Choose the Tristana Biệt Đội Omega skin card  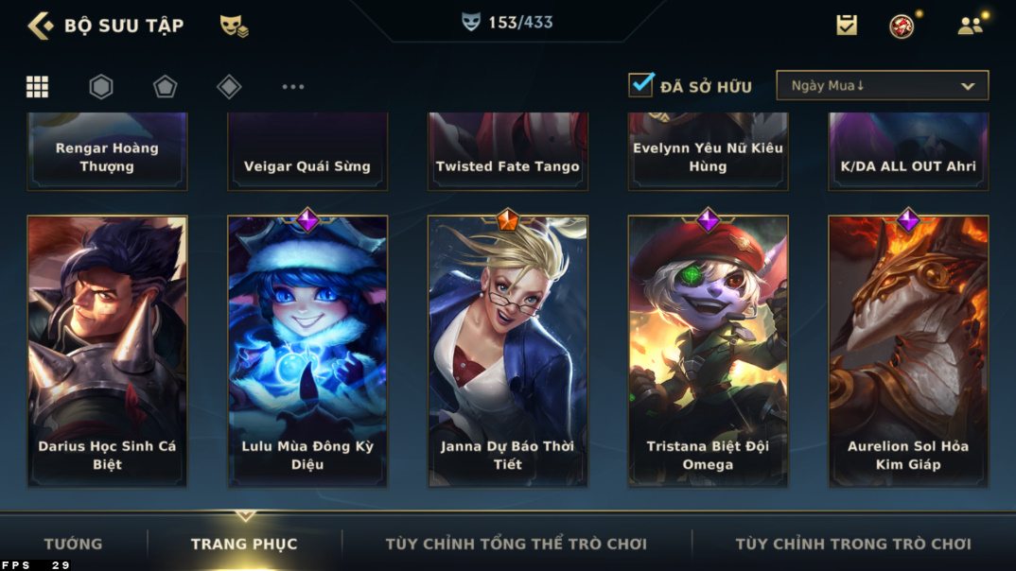[709, 351]
